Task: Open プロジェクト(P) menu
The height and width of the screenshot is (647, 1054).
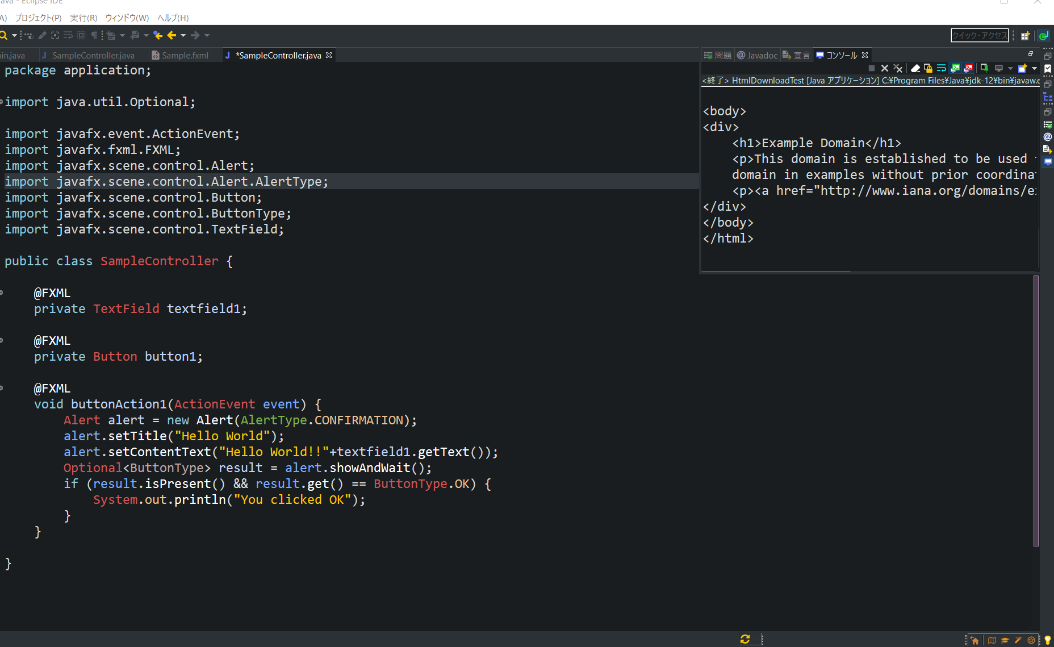Action: pyautogui.click(x=38, y=18)
